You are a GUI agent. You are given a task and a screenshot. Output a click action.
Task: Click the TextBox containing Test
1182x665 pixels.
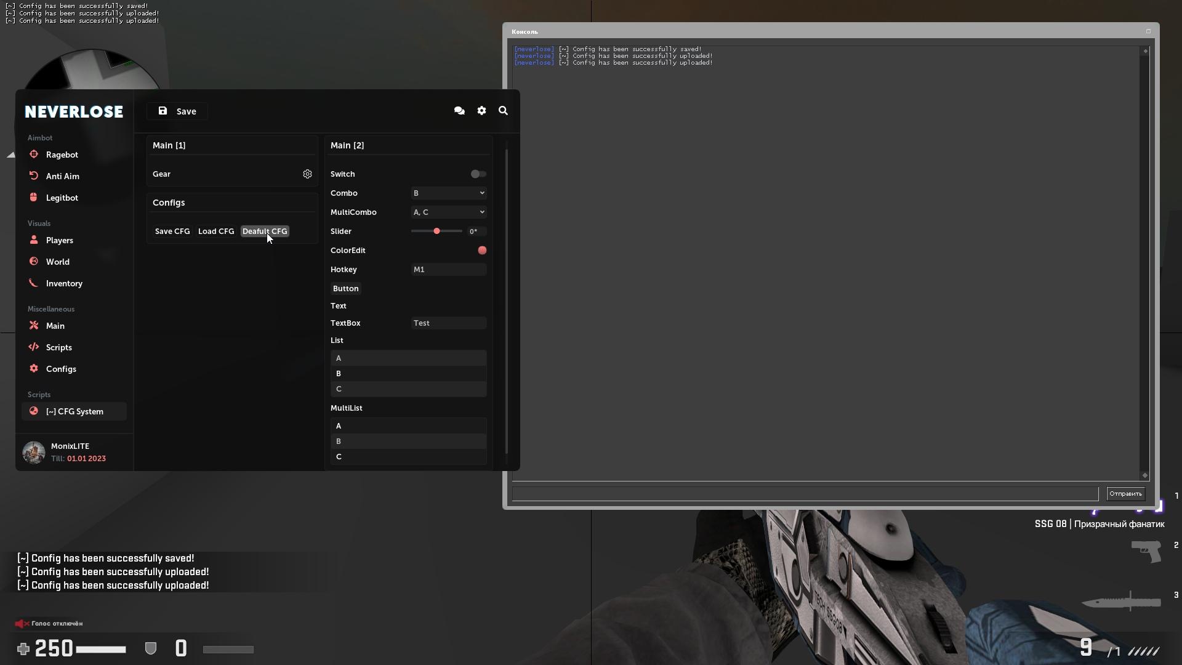(x=448, y=323)
